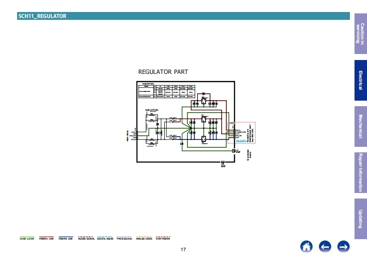
Task: Go back with the left arrow icon
Action: click(325, 247)
